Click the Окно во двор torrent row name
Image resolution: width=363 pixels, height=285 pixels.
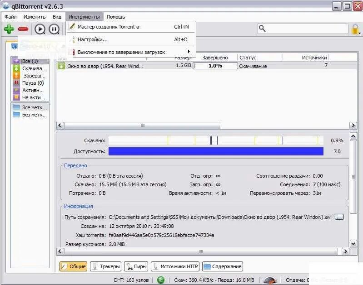[x=105, y=66]
